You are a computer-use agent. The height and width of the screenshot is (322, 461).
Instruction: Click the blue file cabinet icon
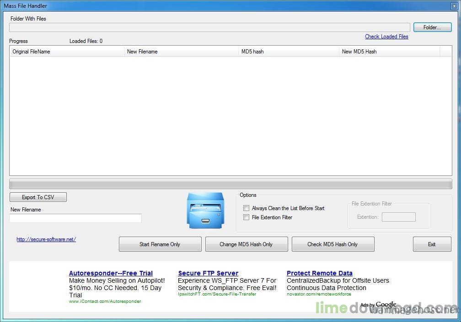coord(205,211)
